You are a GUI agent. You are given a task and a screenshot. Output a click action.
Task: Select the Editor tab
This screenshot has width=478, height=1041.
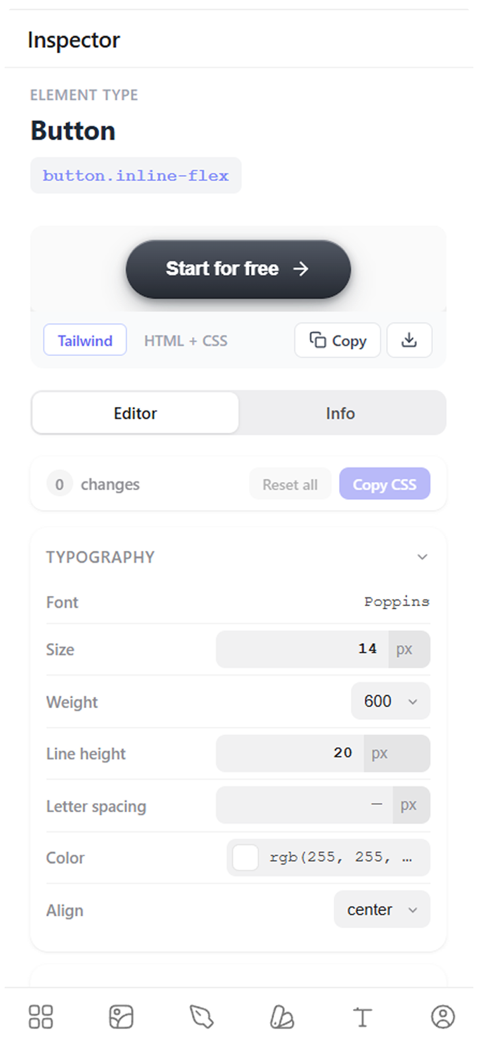point(135,412)
